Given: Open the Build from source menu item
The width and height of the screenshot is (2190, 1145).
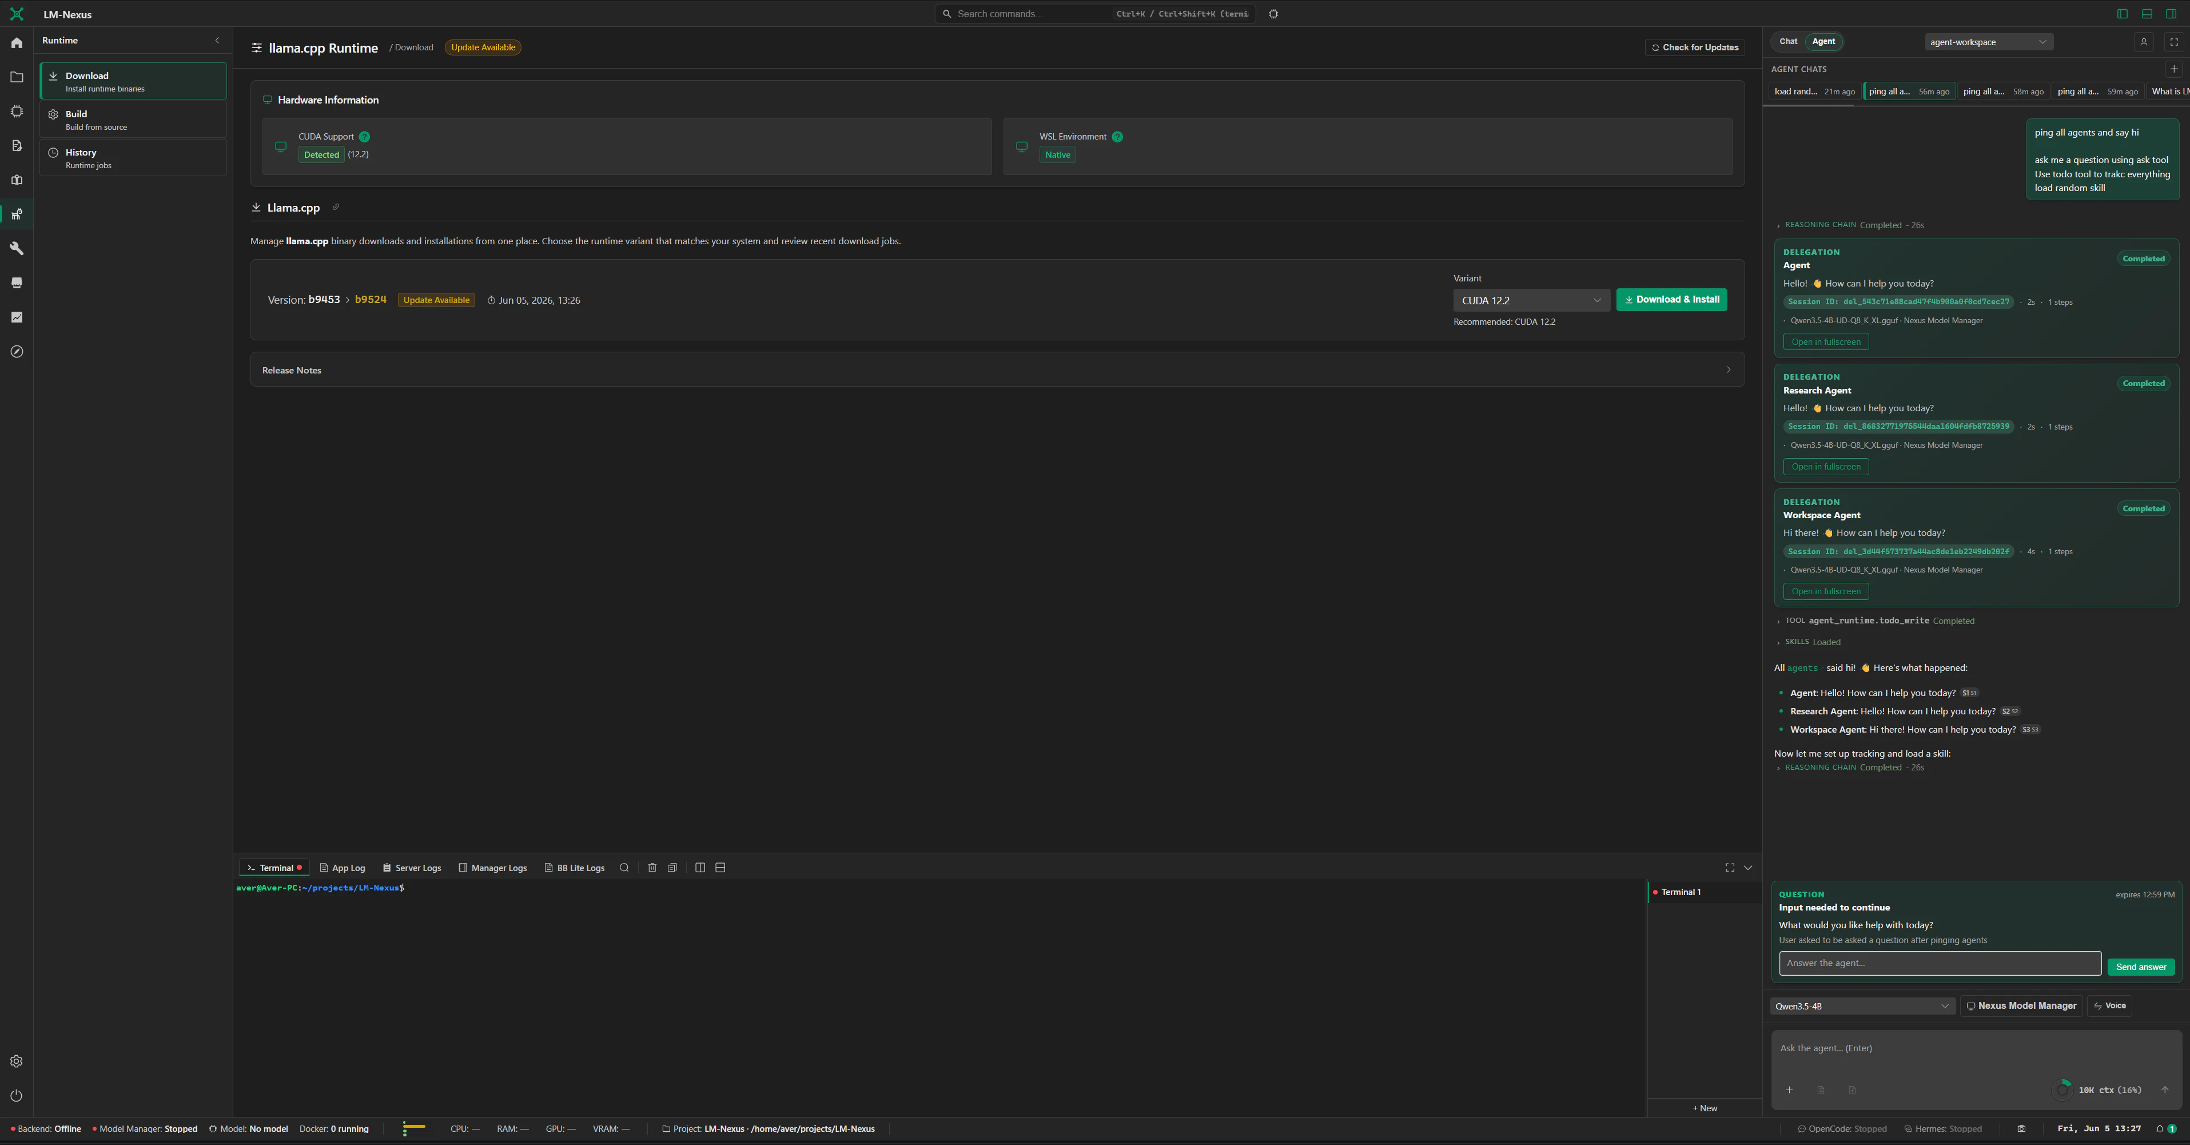Looking at the screenshot, I should 133,120.
